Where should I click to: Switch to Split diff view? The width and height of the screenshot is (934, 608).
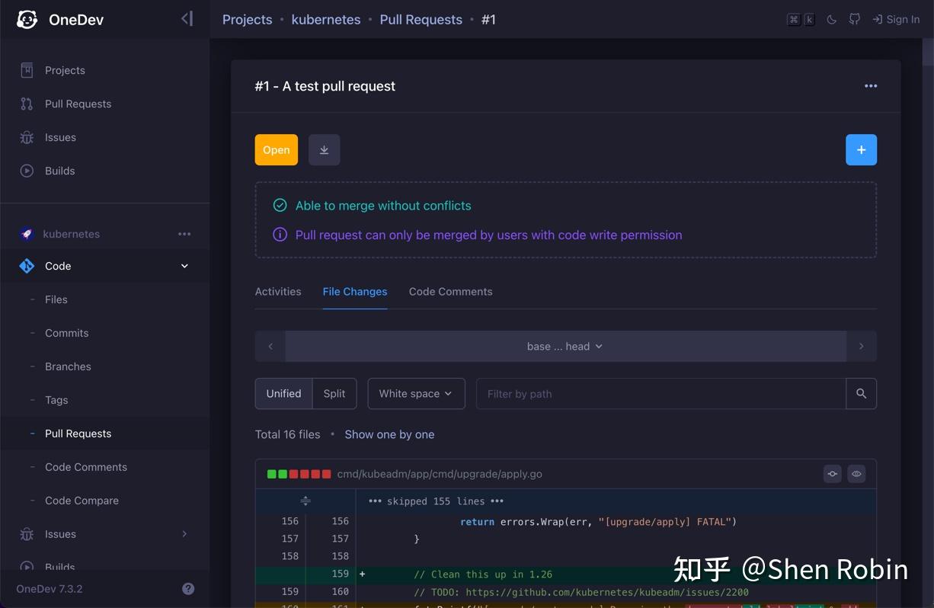[334, 393]
